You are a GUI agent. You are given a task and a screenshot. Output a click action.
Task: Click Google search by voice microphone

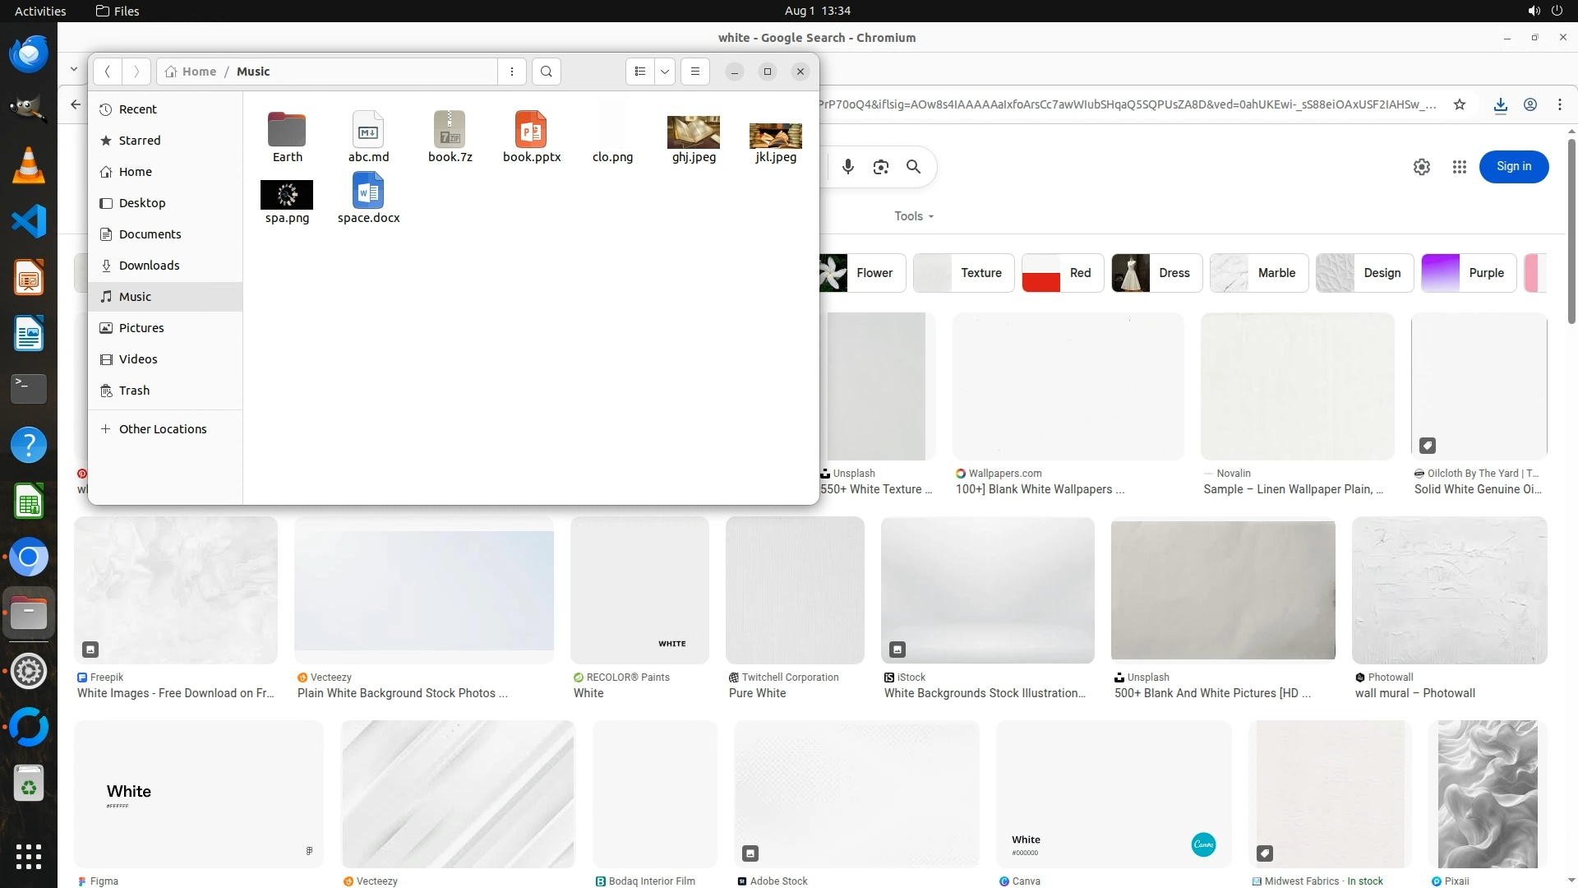(x=848, y=167)
